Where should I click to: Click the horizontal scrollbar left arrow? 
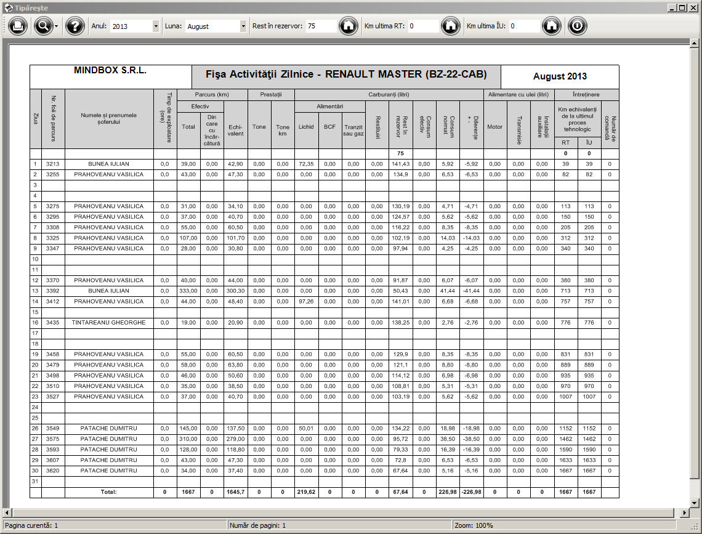7,512
